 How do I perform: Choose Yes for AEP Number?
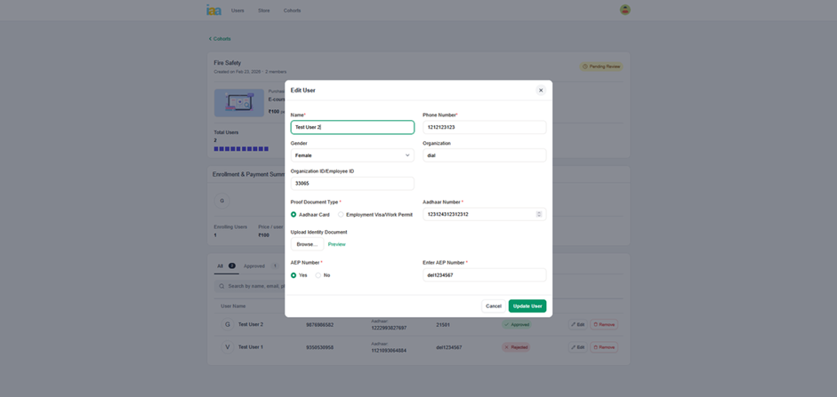pyautogui.click(x=294, y=275)
